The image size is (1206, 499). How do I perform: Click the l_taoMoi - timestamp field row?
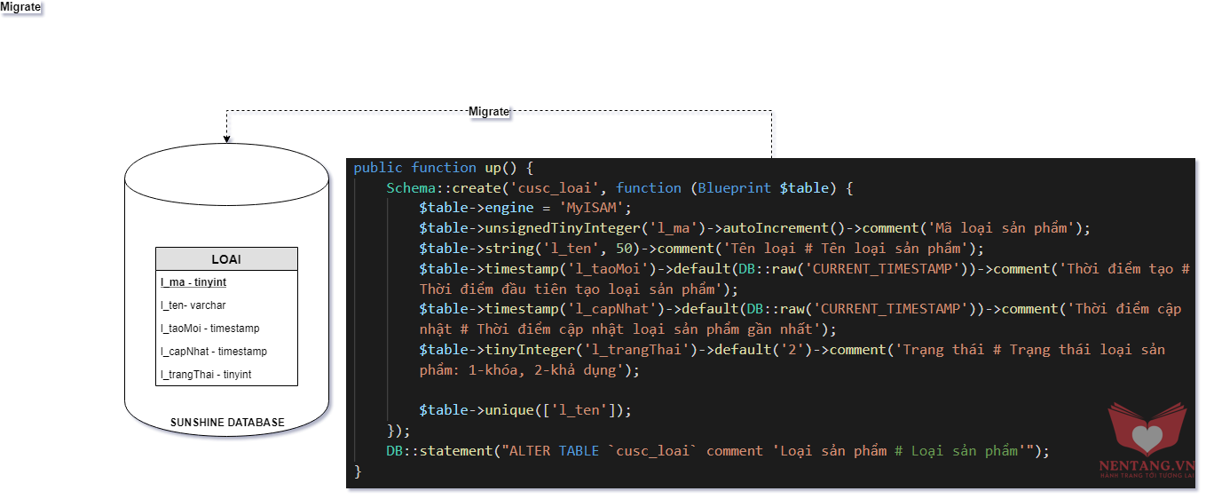210,329
